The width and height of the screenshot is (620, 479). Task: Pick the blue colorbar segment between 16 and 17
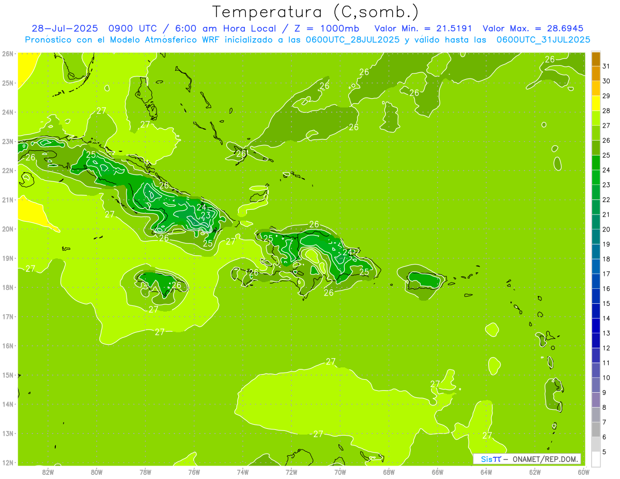[596, 281]
